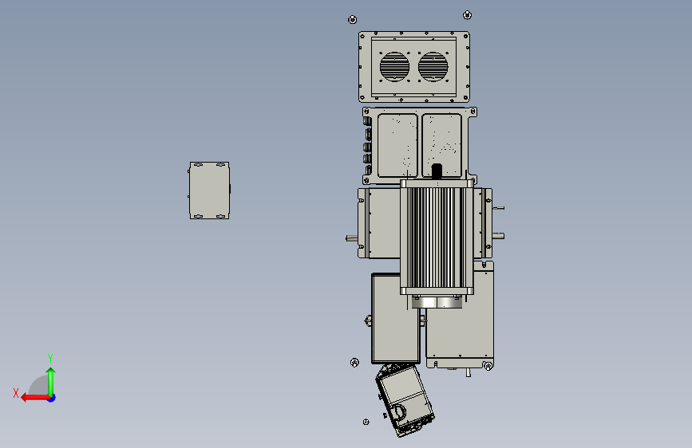Click the blue Z axis dot on triad
The image size is (692, 448).
click(52, 398)
